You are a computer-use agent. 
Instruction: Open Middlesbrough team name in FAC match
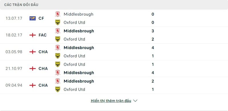(x=79, y=31)
